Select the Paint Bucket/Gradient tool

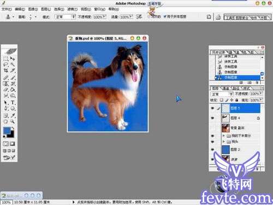click(x=13, y=90)
